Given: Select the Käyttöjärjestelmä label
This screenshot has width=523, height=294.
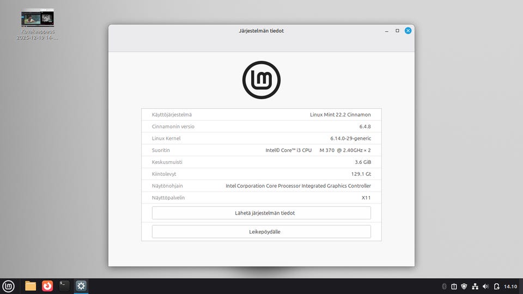Looking at the screenshot, I should tap(172, 115).
